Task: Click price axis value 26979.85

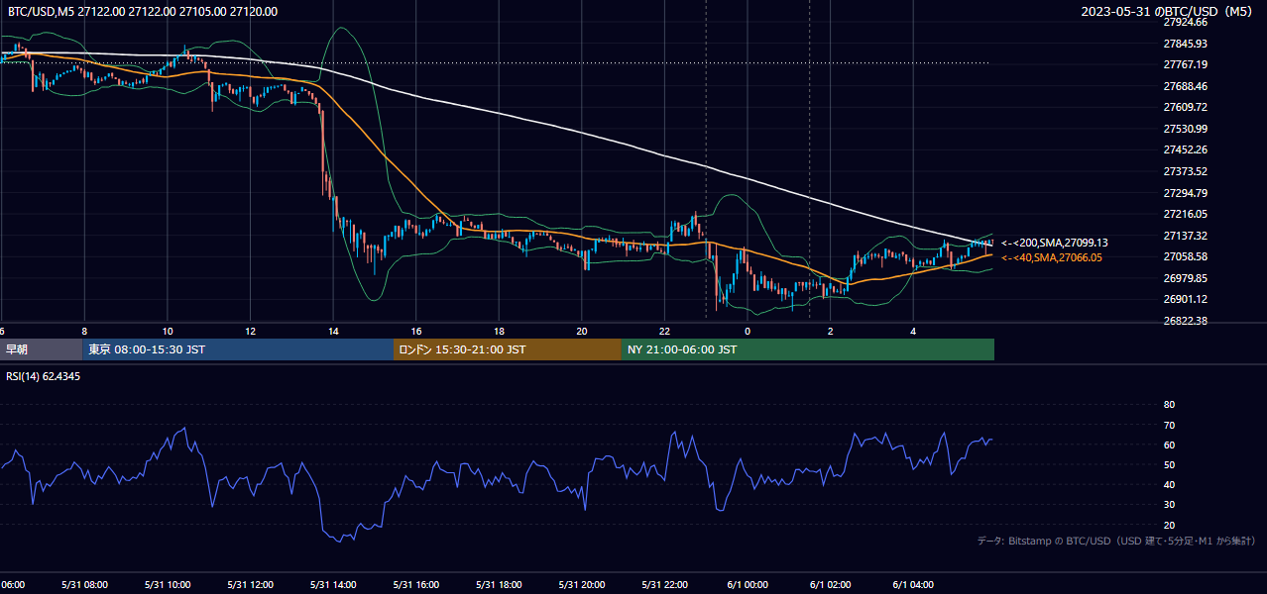Action: click(x=1185, y=278)
